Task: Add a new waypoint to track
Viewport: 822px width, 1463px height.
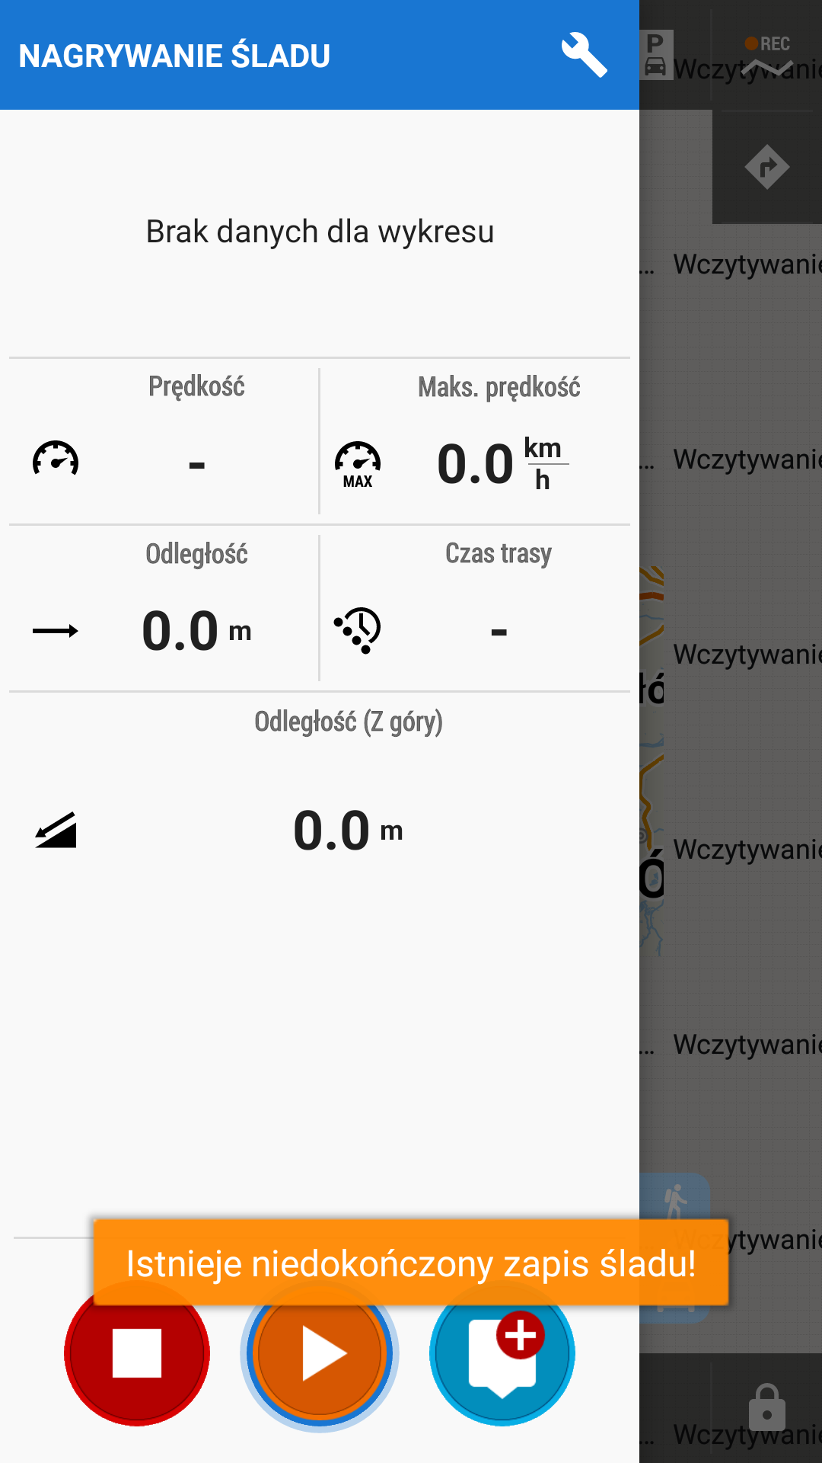Action: 502,1353
